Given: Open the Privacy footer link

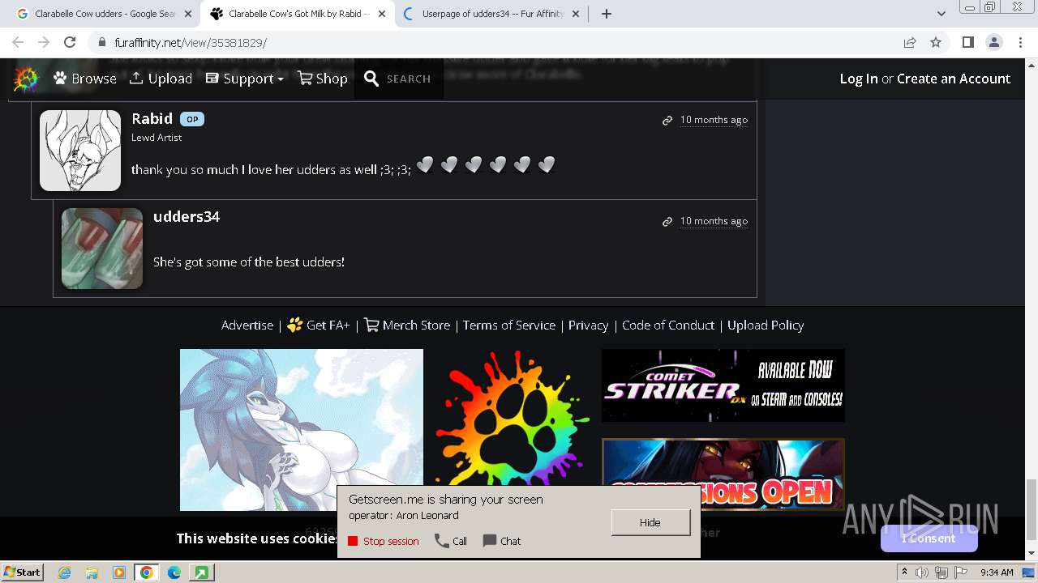Looking at the screenshot, I should [588, 325].
